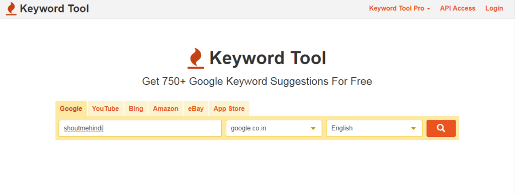Click the Keyword Tool header brand text
515x195 pixels.
(x=54, y=9)
